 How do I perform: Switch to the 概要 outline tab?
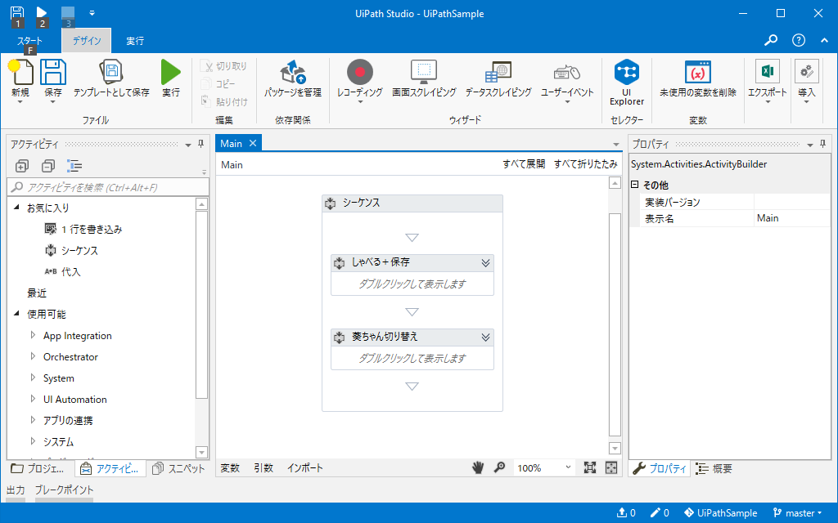[x=714, y=468]
